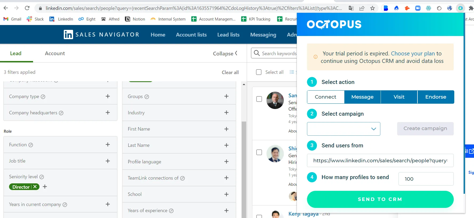This screenshot has height=218, width=474.
Task: Open the Eight bookmark
Action: click(87, 19)
